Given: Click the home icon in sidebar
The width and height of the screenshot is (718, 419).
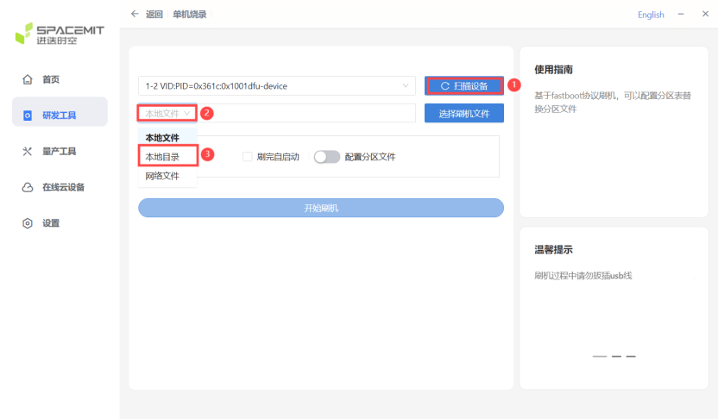Looking at the screenshot, I should coord(28,79).
